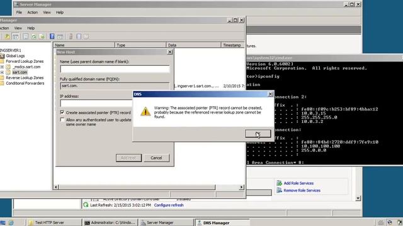This screenshot has width=403, height=226.
Task: Click OK in the DNS warning dialog
Action: click(258, 134)
